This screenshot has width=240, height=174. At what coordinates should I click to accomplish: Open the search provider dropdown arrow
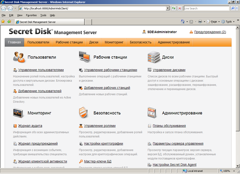click(237, 8)
